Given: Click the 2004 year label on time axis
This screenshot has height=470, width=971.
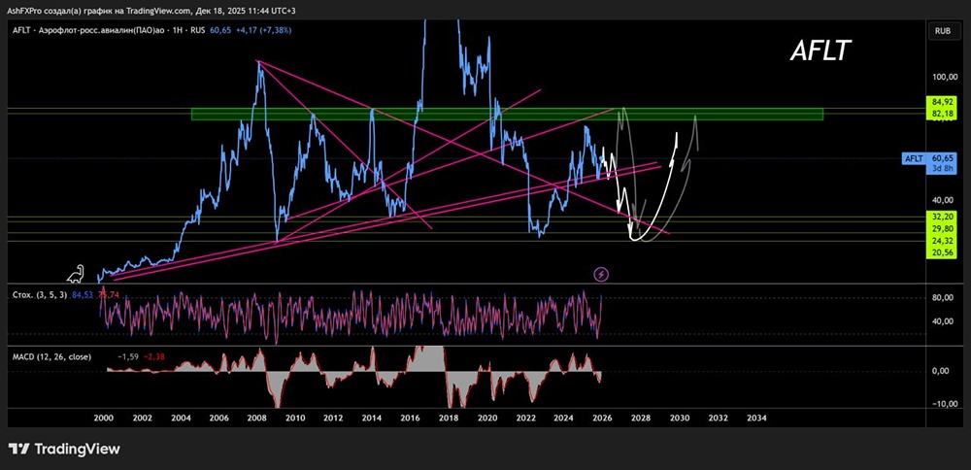Looking at the screenshot, I should click(181, 418).
